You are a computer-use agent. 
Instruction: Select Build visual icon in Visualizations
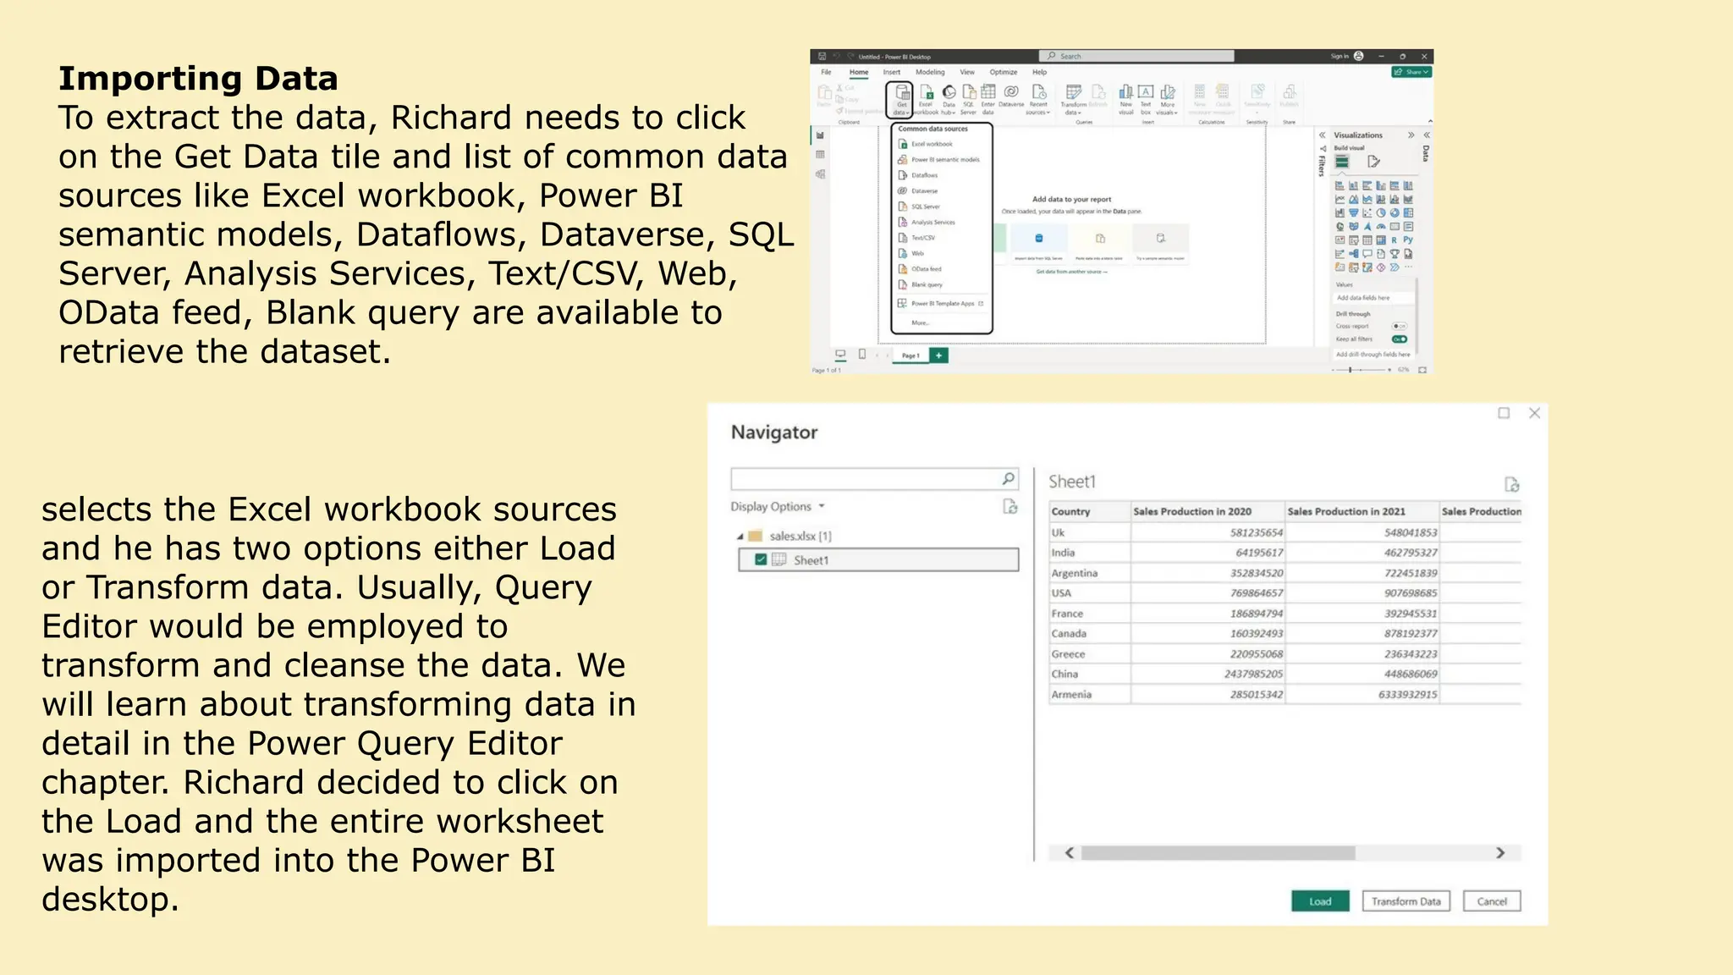pyautogui.click(x=1342, y=162)
